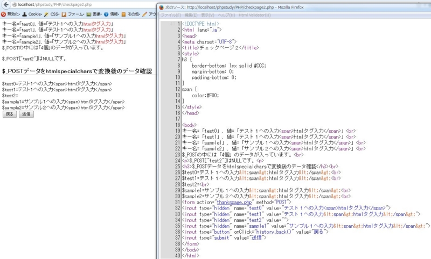This screenshot has width=431, height=259.
Task: Click the page text "4個" data count line
Action: coord(53,48)
